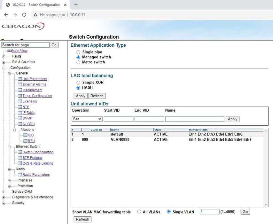Open the STP Protocol page link
Screen dimensions: 273x224
pyautogui.click(x=32, y=158)
